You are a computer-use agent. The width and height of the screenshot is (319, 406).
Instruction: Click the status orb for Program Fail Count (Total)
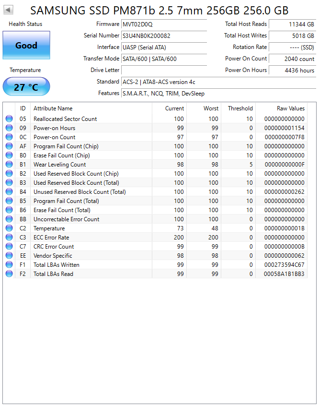click(9, 201)
